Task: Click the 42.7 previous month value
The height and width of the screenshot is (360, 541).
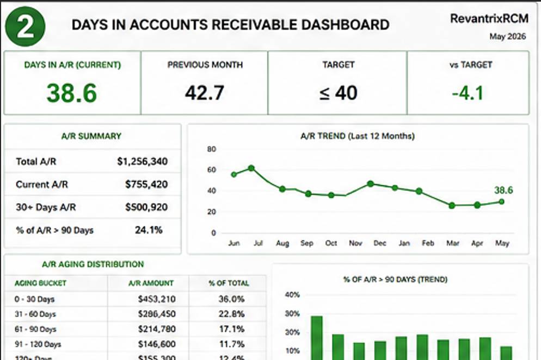Action: [x=204, y=93]
